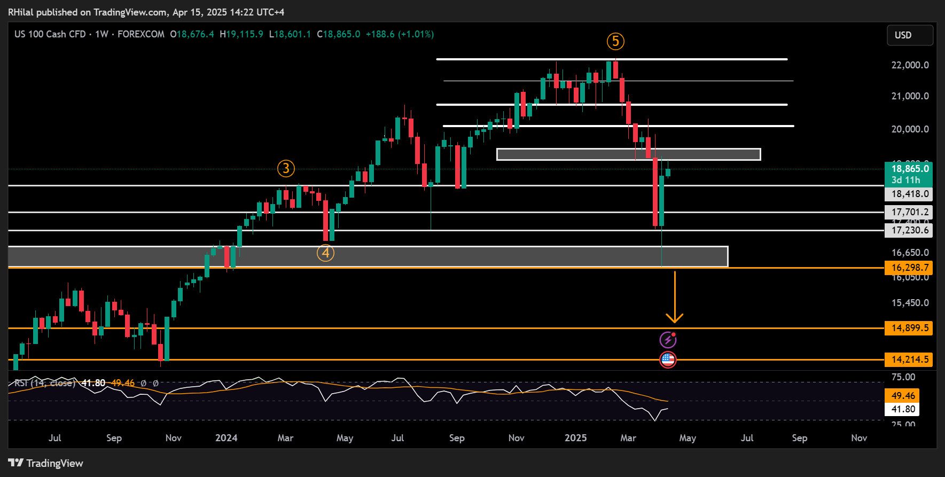Click the 15,450.0 price axis label
Viewport: 945px width, 477px height.
tap(910, 303)
